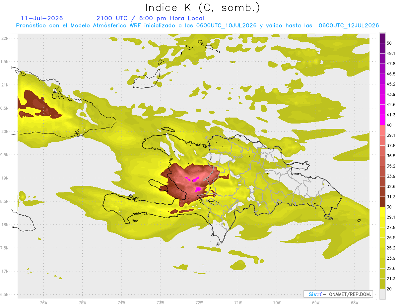
Task: Click legend value "26.5"
Action: 391,237
